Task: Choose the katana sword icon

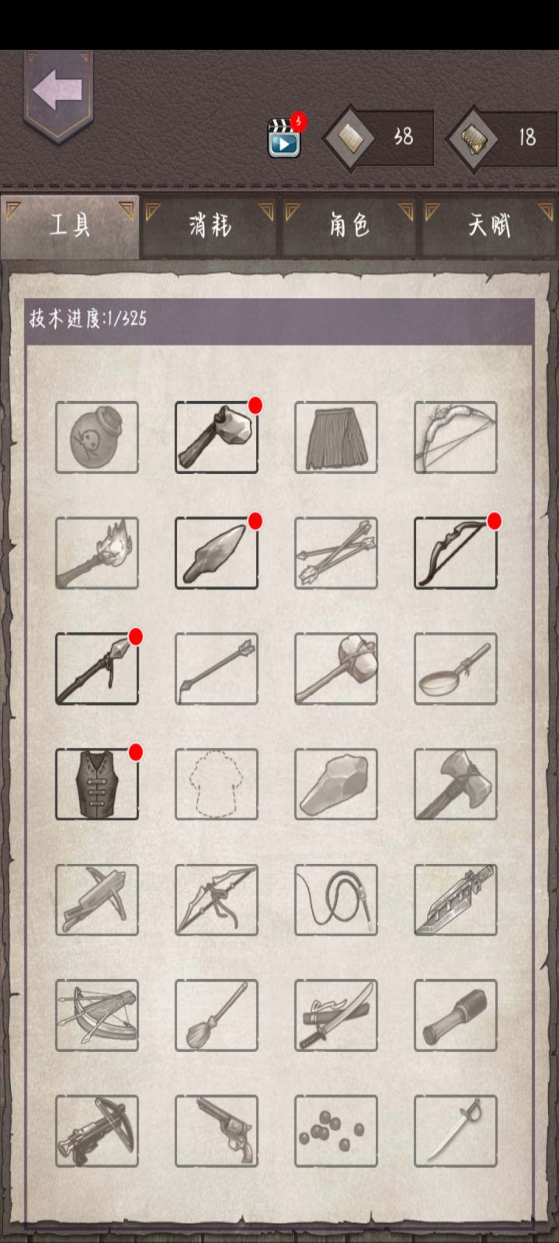Action: pyautogui.click(x=336, y=1015)
